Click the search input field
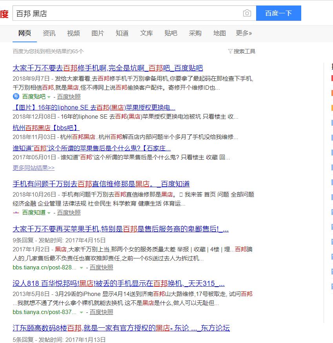Viewport: 333px width, 343px height. [127, 13]
